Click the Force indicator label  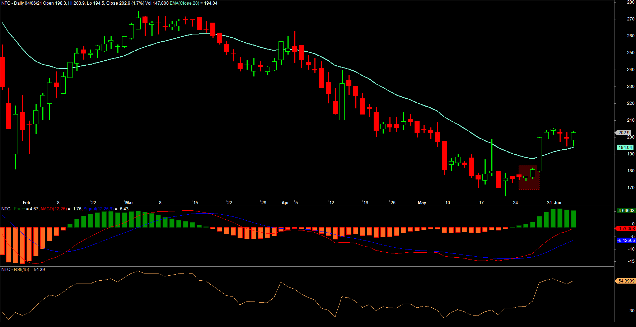point(20,209)
